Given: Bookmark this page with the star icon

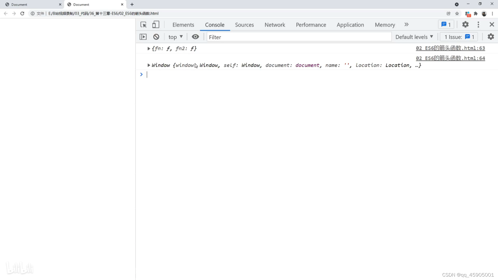Looking at the screenshot, I should click(457, 13).
